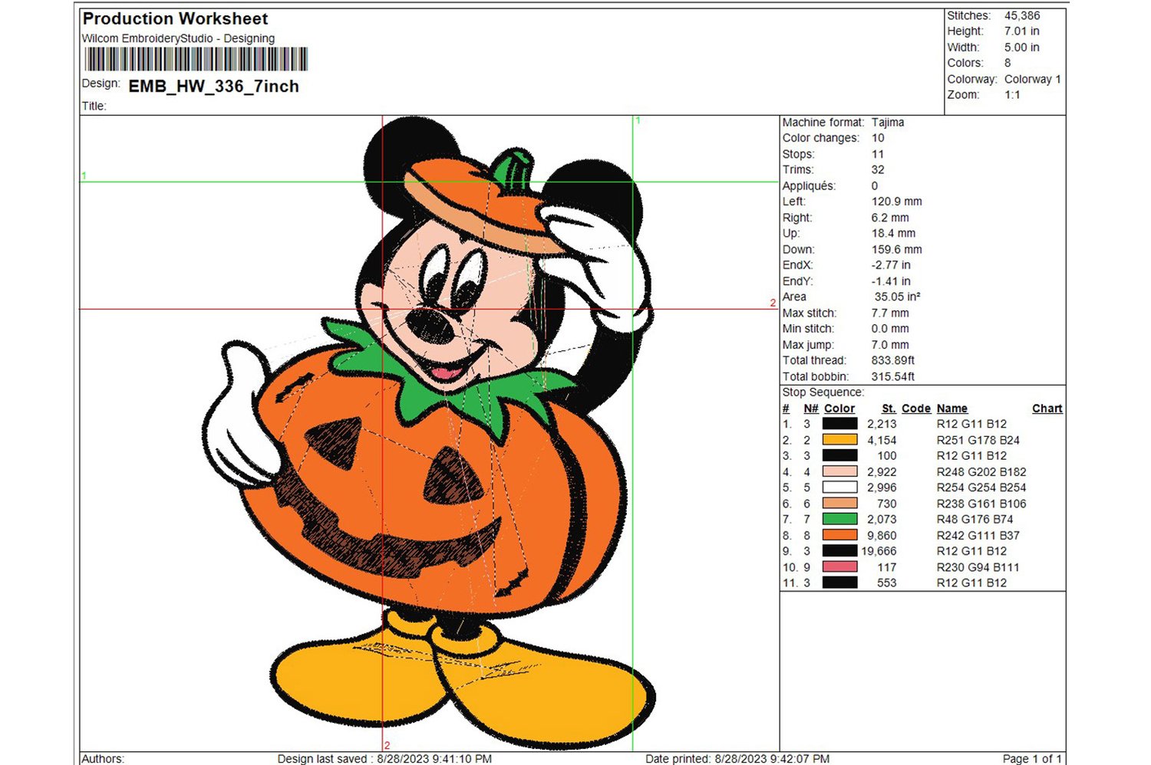This screenshot has width=1151, height=765.
Task: Click the "Stops:" label
Action: [798, 154]
